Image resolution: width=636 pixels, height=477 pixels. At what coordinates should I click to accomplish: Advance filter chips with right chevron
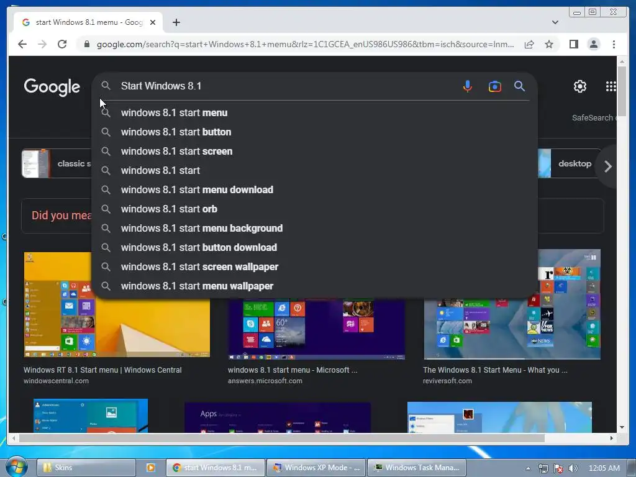(x=607, y=166)
